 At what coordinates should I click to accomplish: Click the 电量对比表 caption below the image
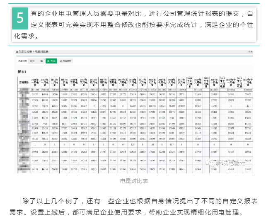(x=133, y=181)
